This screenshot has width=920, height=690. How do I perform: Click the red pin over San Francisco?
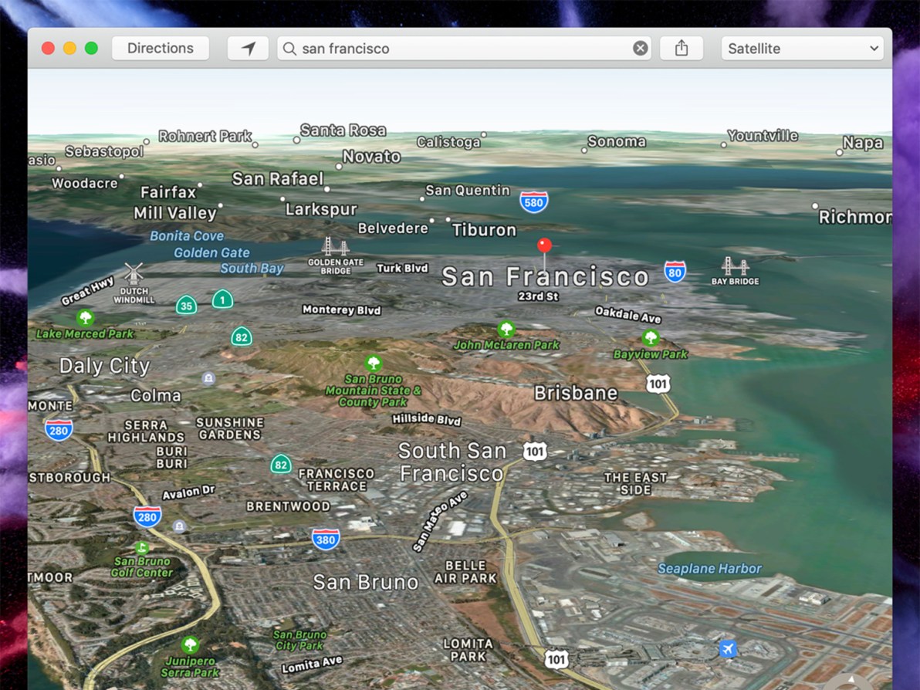545,245
